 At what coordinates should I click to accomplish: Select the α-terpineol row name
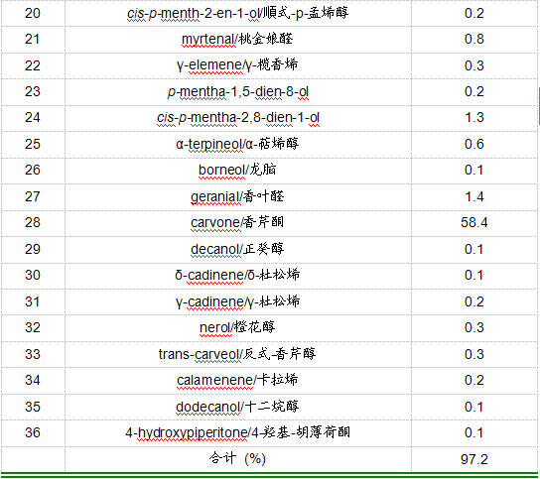[237, 144]
